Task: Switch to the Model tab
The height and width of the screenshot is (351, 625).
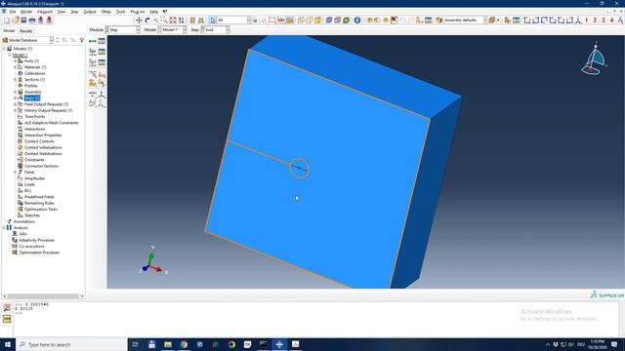Action: click(x=9, y=30)
